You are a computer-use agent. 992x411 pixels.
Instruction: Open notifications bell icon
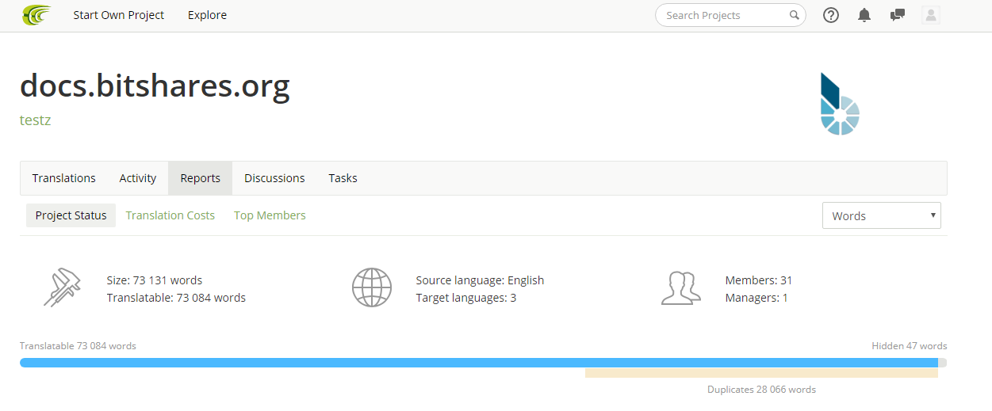point(864,15)
